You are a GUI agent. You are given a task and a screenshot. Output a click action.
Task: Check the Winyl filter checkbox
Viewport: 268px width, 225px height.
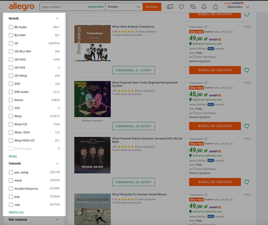[11, 116]
